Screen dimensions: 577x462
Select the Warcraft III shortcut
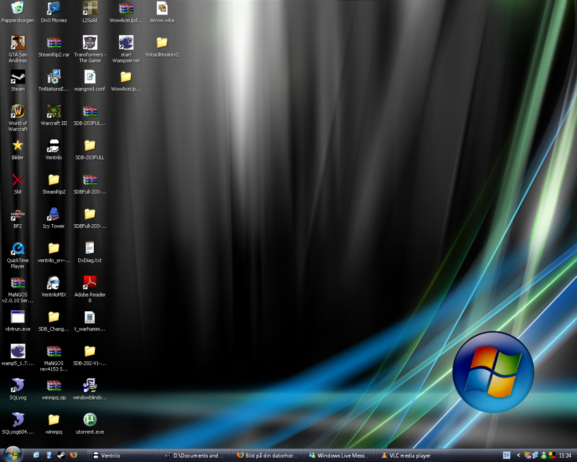54,112
